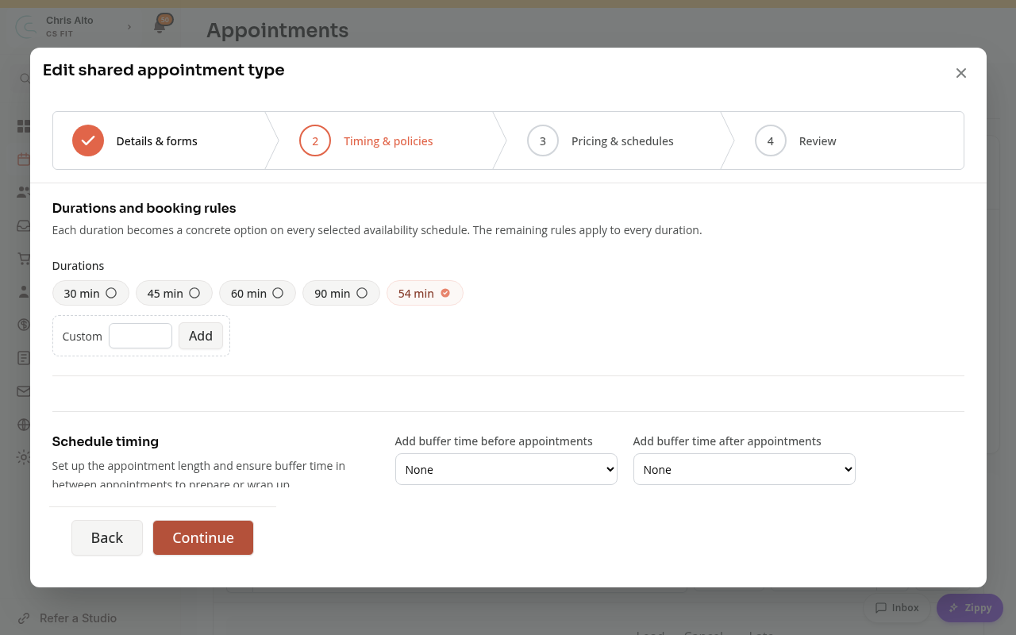Click the search magnifier in sidebar
The image size is (1016, 635).
25,79
